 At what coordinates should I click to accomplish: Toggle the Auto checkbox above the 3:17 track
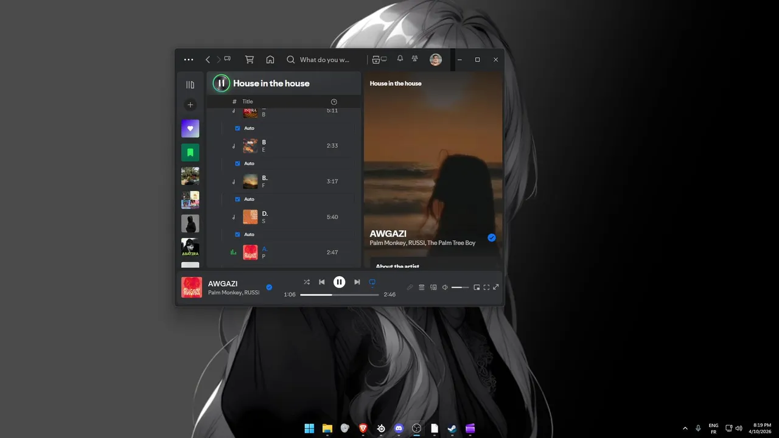pyautogui.click(x=238, y=164)
